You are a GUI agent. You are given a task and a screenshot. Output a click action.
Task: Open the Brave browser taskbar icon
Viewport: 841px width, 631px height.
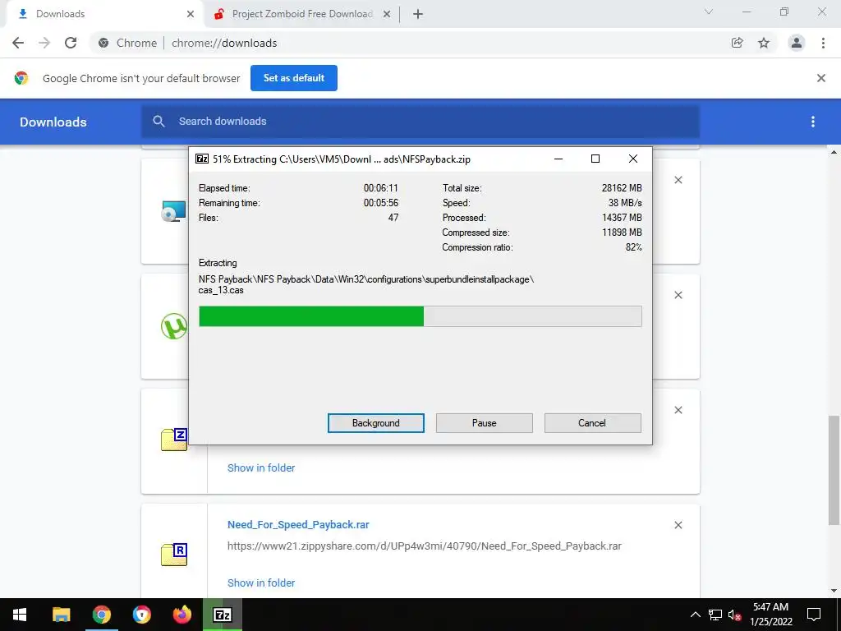(141, 615)
